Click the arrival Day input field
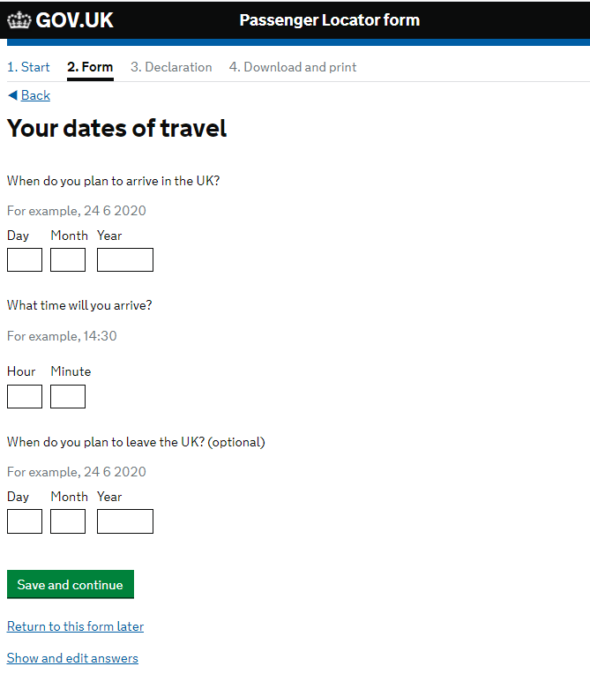Viewport: 590px width, 689px height. click(x=25, y=260)
